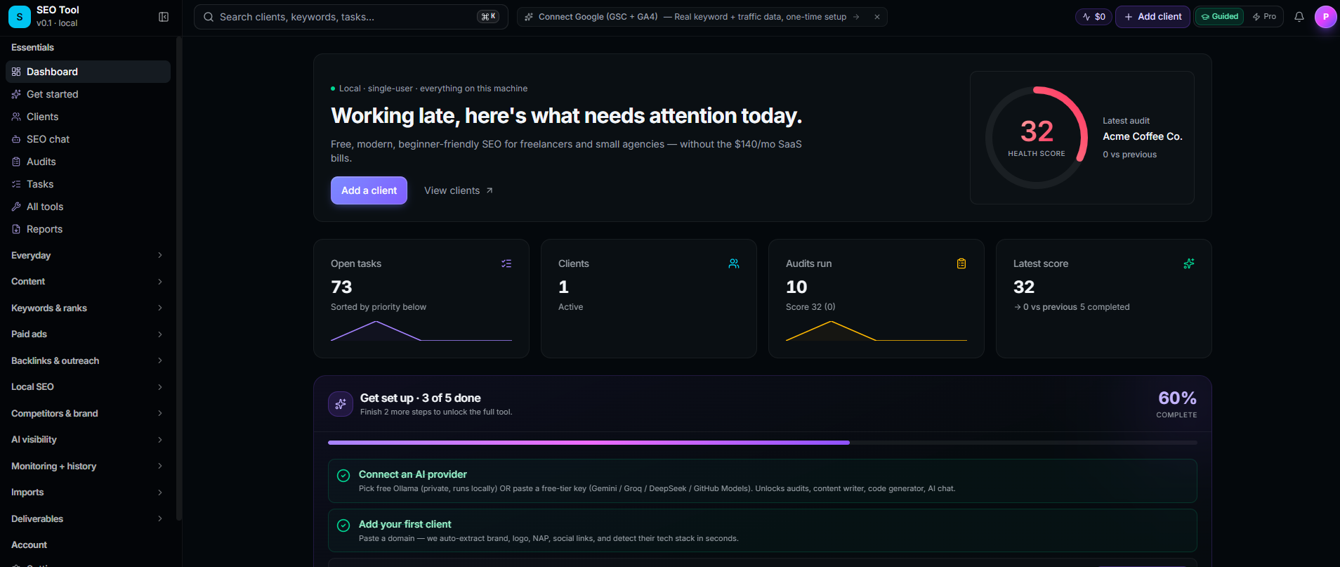Click the health score 32 gauge
1340x567 pixels.
click(1037, 138)
